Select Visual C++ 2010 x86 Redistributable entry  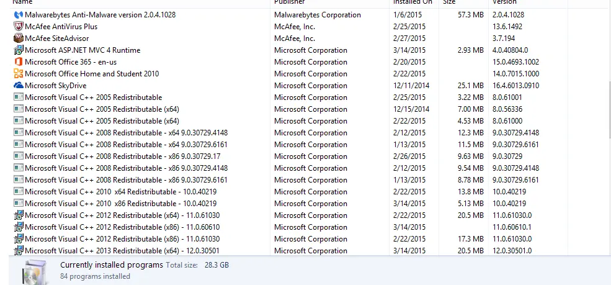120,204
